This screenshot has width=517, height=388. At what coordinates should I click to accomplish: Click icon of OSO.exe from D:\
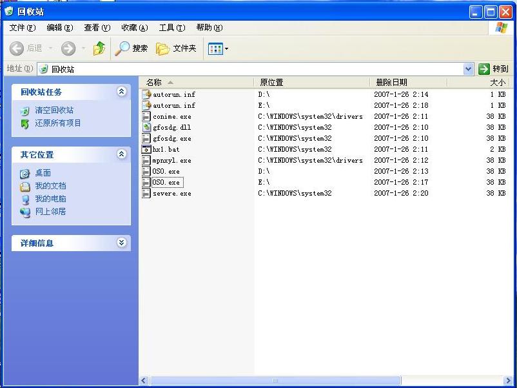pos(146,171)
